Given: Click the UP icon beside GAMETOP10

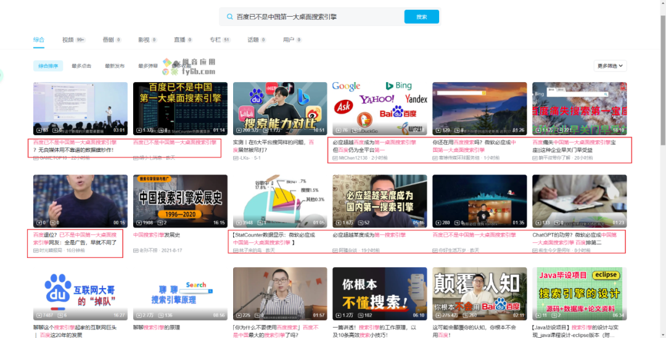Looking at the screenshot, I should (x=36, y=158).
